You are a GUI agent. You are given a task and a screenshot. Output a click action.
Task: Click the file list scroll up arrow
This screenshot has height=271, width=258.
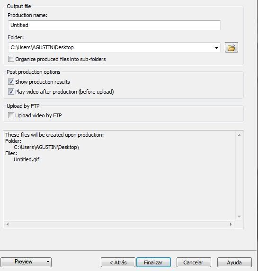tap(239, 135)
